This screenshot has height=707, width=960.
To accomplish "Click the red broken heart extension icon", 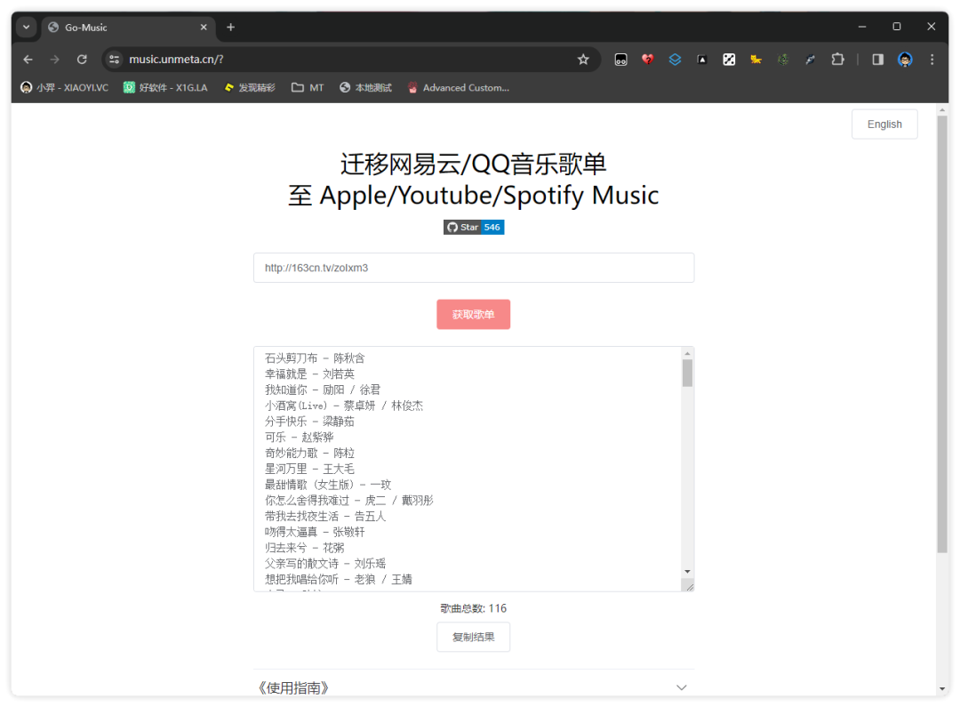I will click(x=648, y=60).
